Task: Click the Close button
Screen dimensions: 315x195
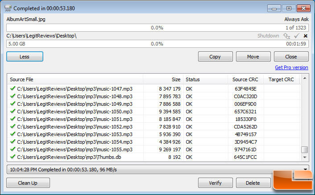Action: pos(291,57)
